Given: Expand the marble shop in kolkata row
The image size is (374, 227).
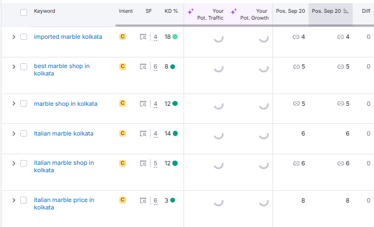Looking at the screenshot, I should (x=14, y=104).
